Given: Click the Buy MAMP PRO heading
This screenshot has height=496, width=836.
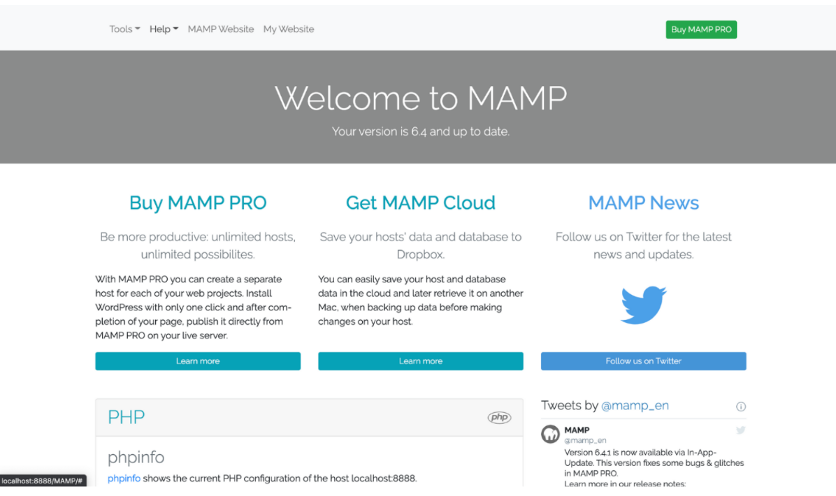Looking at the screenshot, I should coord(198,203).
